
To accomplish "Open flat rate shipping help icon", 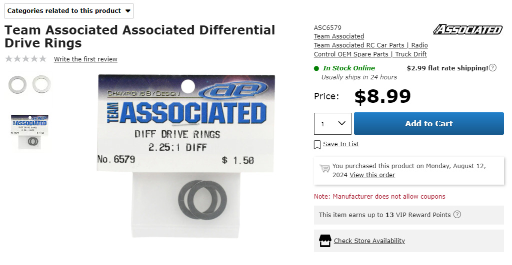I will point(492,68).
